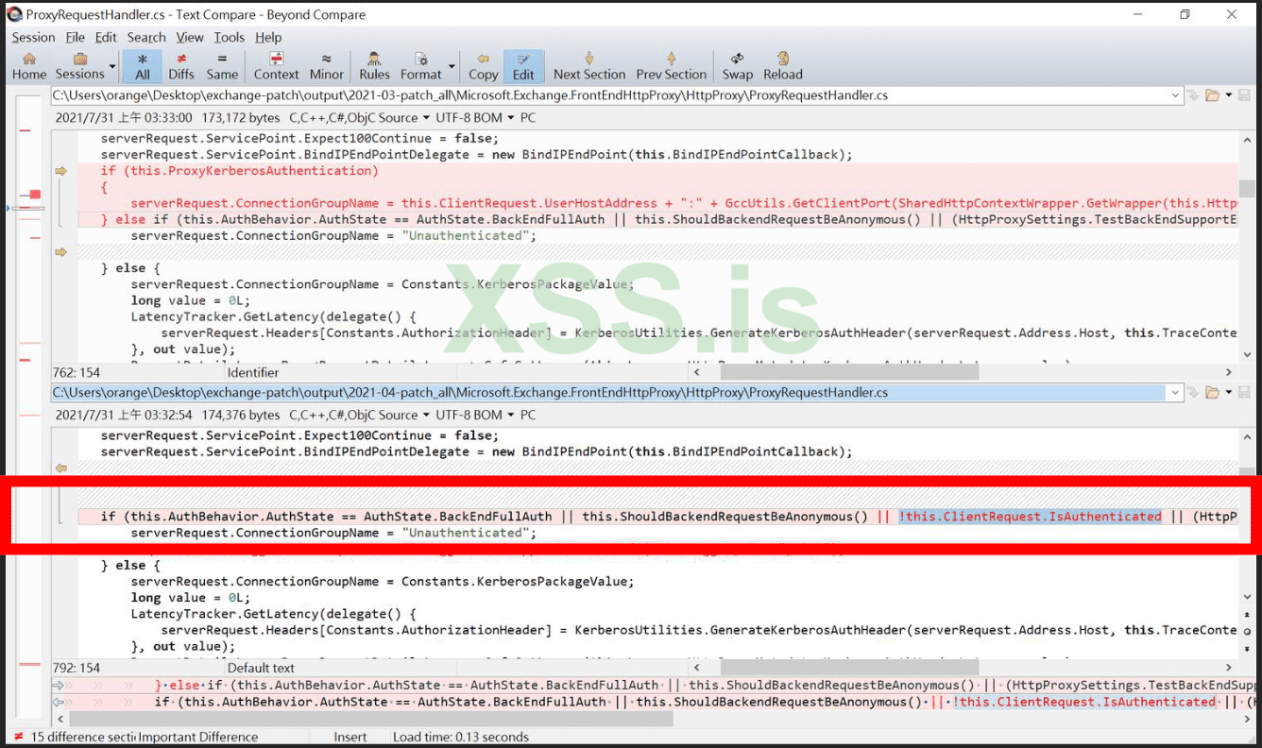This screenshot has height=748, width=1262.
Task: Open the Help menu
Action: click(x=268, y=37)
